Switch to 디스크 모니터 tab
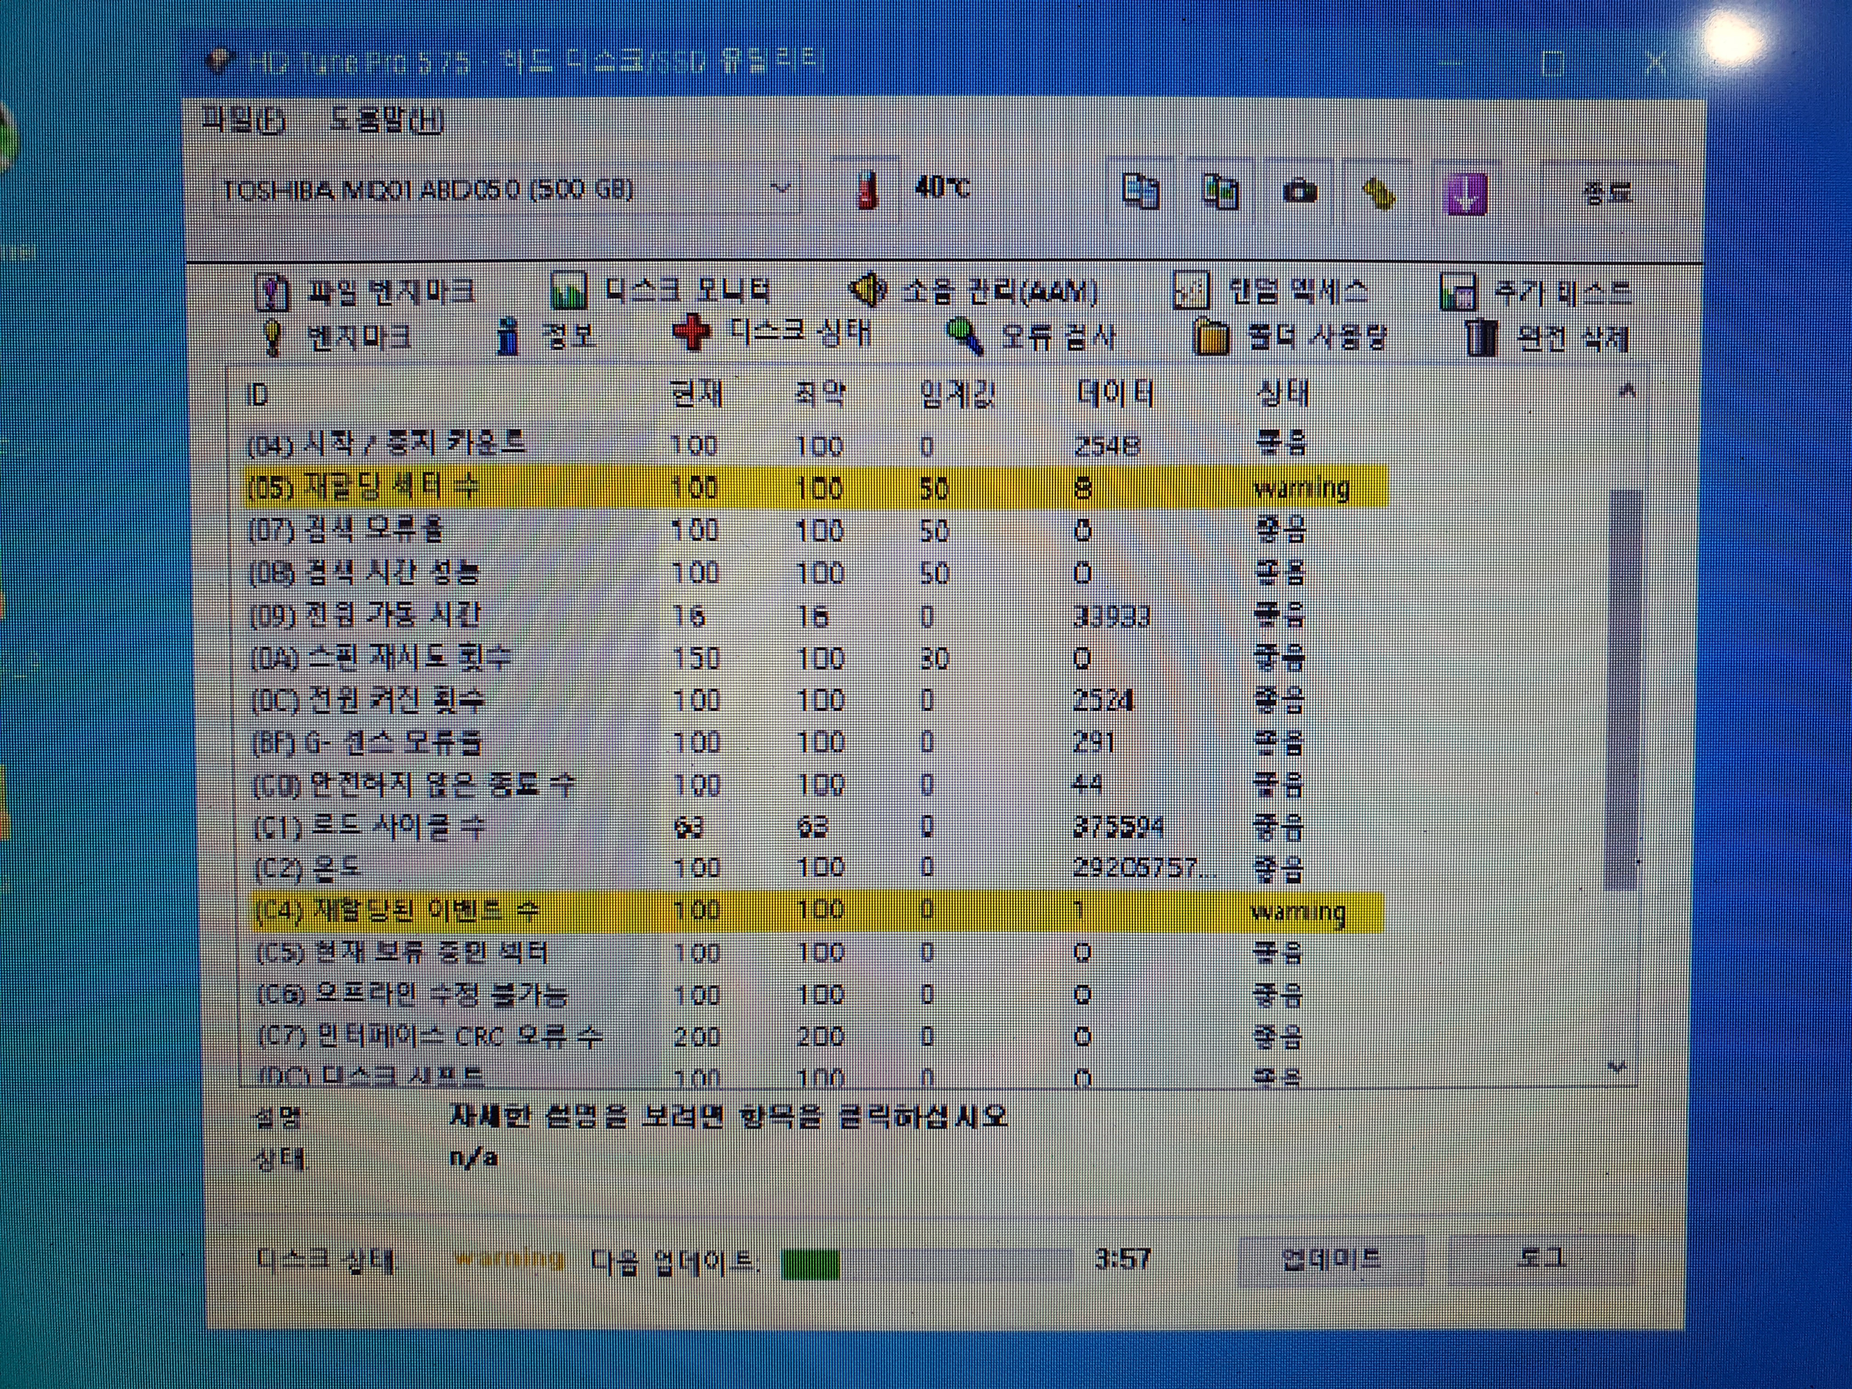Image resolution: width=1852 pixels, height=1389 pixels. (x=661, y=291)
